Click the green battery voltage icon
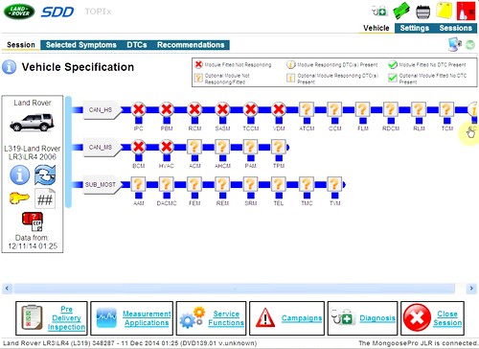The image size is (479, 349). pyautogui.click(x=401, y=12)
